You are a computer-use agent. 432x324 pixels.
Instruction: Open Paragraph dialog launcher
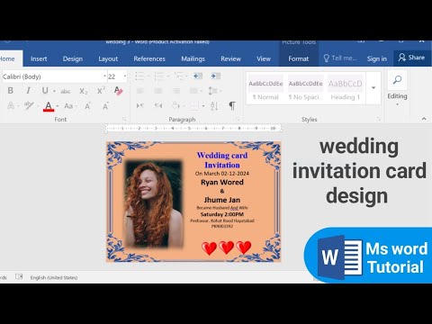tap(238, 120)
